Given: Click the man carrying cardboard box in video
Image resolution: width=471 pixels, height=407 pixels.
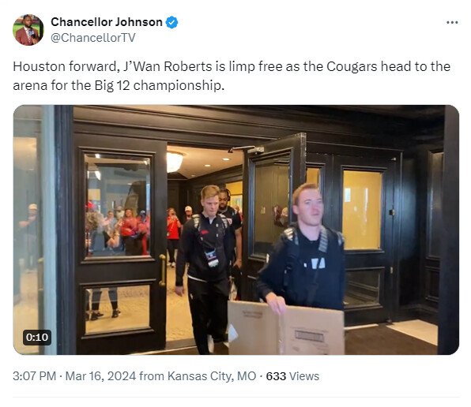Looking at the screenshot, I should [303, 248].
